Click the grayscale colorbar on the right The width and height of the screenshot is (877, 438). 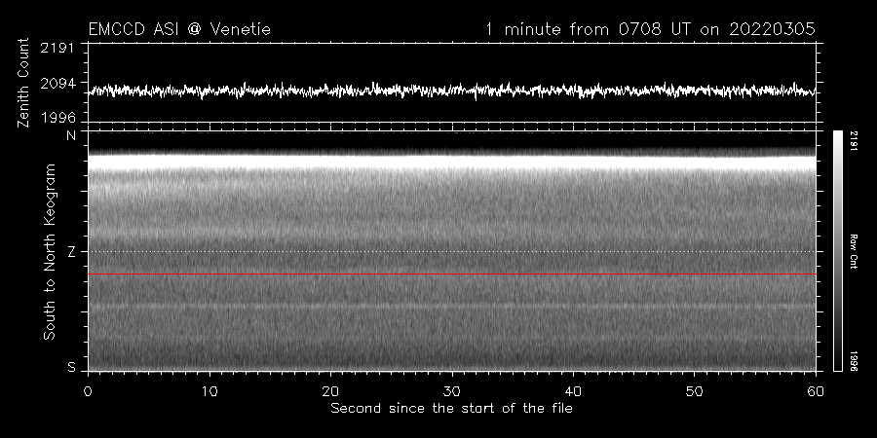coord(837,251)
